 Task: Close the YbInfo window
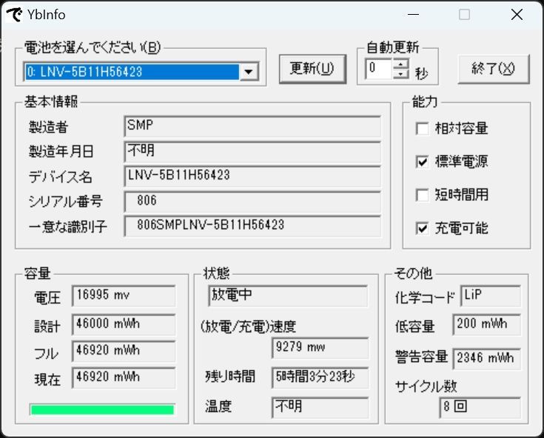click(x=517, y=15)
